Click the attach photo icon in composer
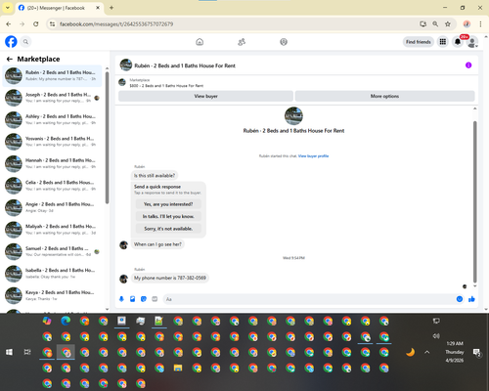Image resolution: width=489 pixels, height=391 pixels. pos(132,299)
